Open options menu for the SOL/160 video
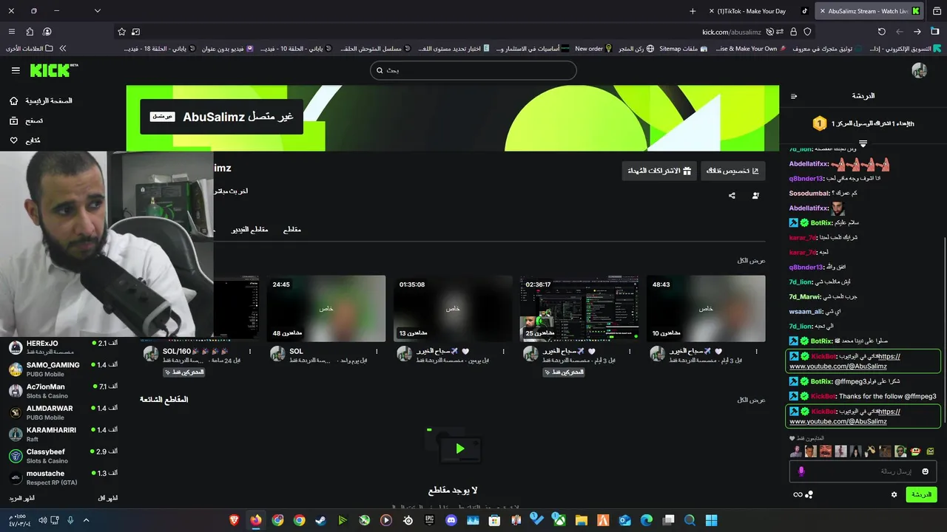Screen dimensions: 947x532 [250, 352]
